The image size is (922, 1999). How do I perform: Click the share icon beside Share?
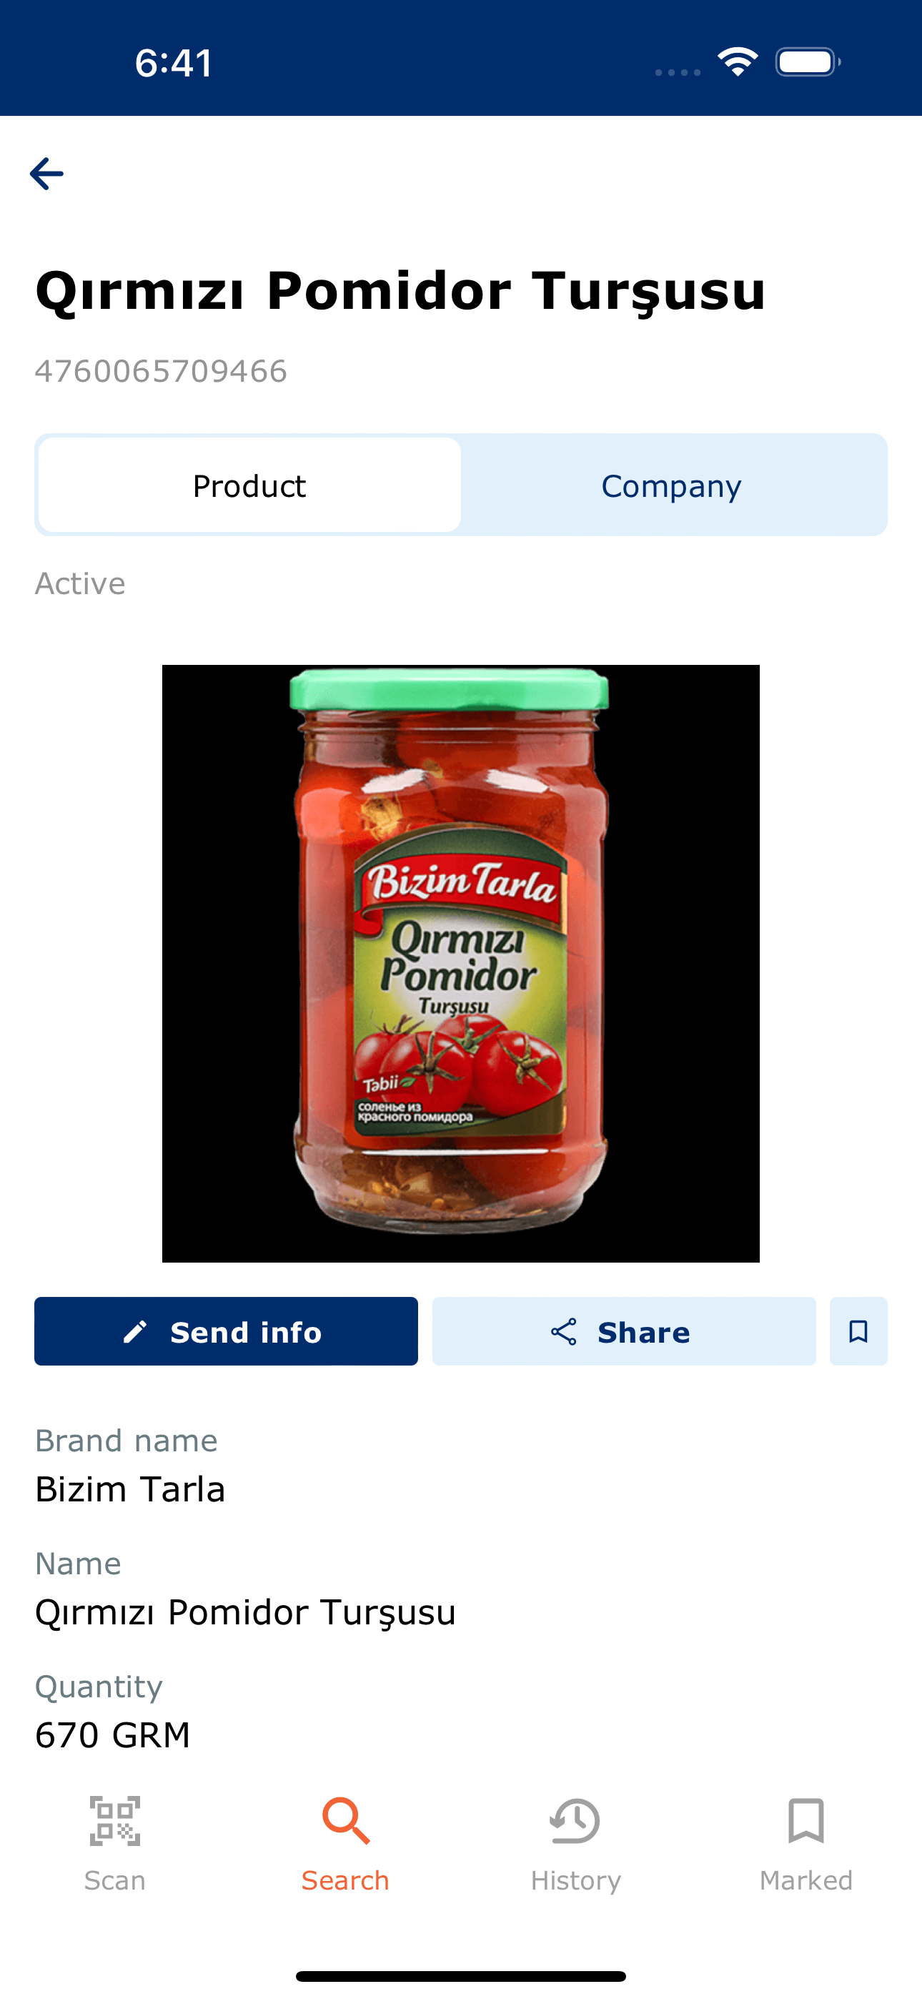tap(563, 1332)
